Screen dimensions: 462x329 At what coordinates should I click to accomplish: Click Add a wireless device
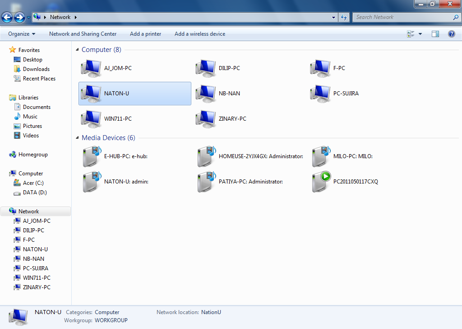click(199, 34)
